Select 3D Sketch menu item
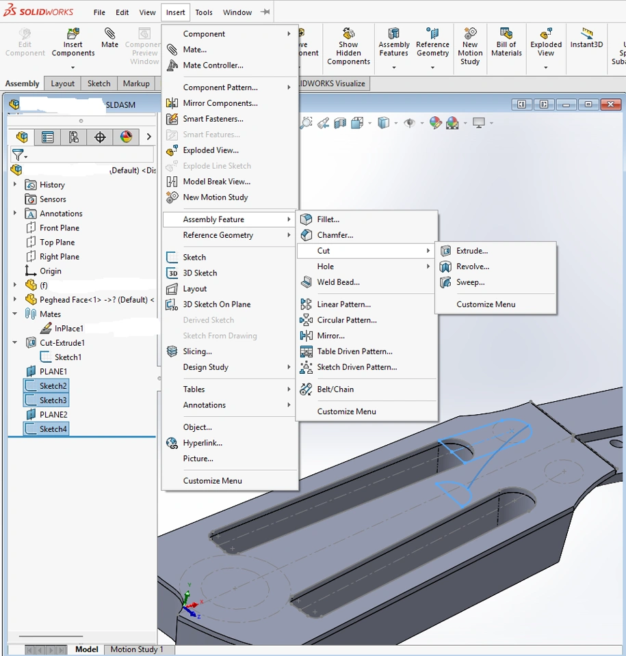 [x=230, y=273]
